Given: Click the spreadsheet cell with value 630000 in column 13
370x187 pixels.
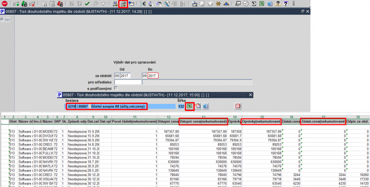Looking at the screenshot, I should (203, 162).
